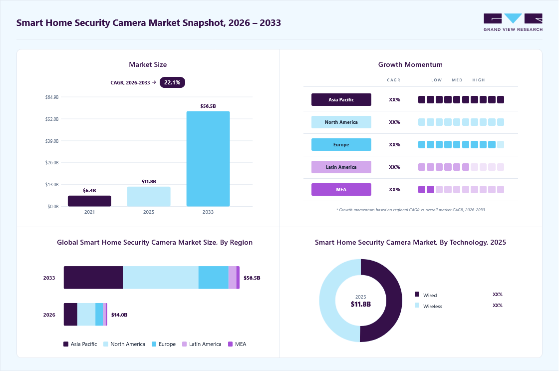Image resolution: width=559 pixels, height=371 pixels.
Task: Click the $11.8B value in donut center
Action: pos(361,304)
